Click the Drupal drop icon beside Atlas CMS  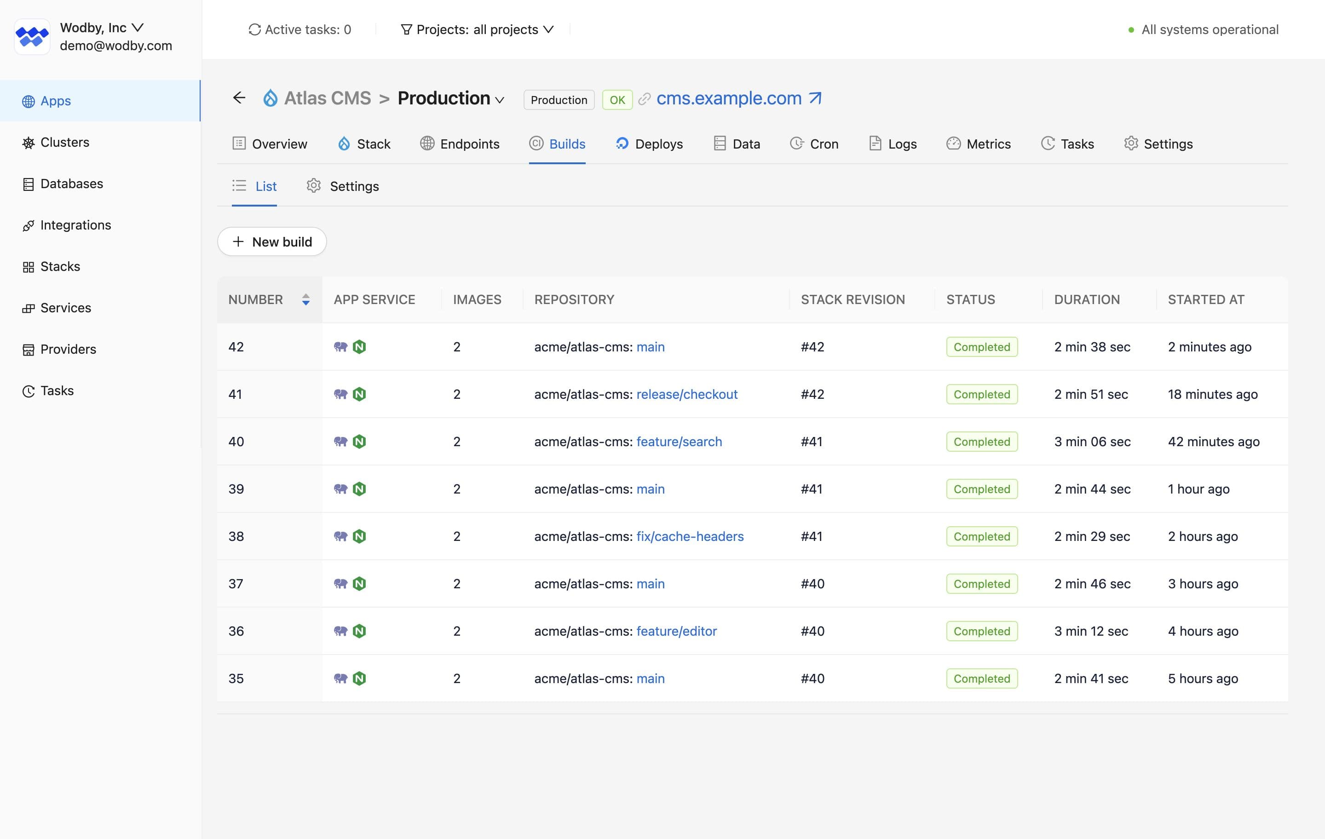(270, 98)
